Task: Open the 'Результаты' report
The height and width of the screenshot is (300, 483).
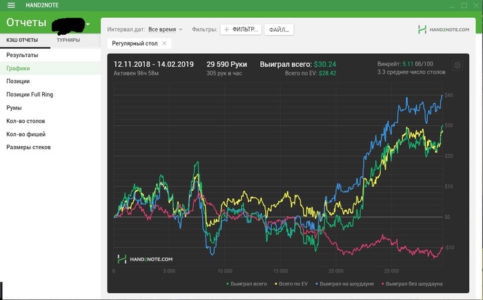Action: pyautogui.click(x=50, y=55)
